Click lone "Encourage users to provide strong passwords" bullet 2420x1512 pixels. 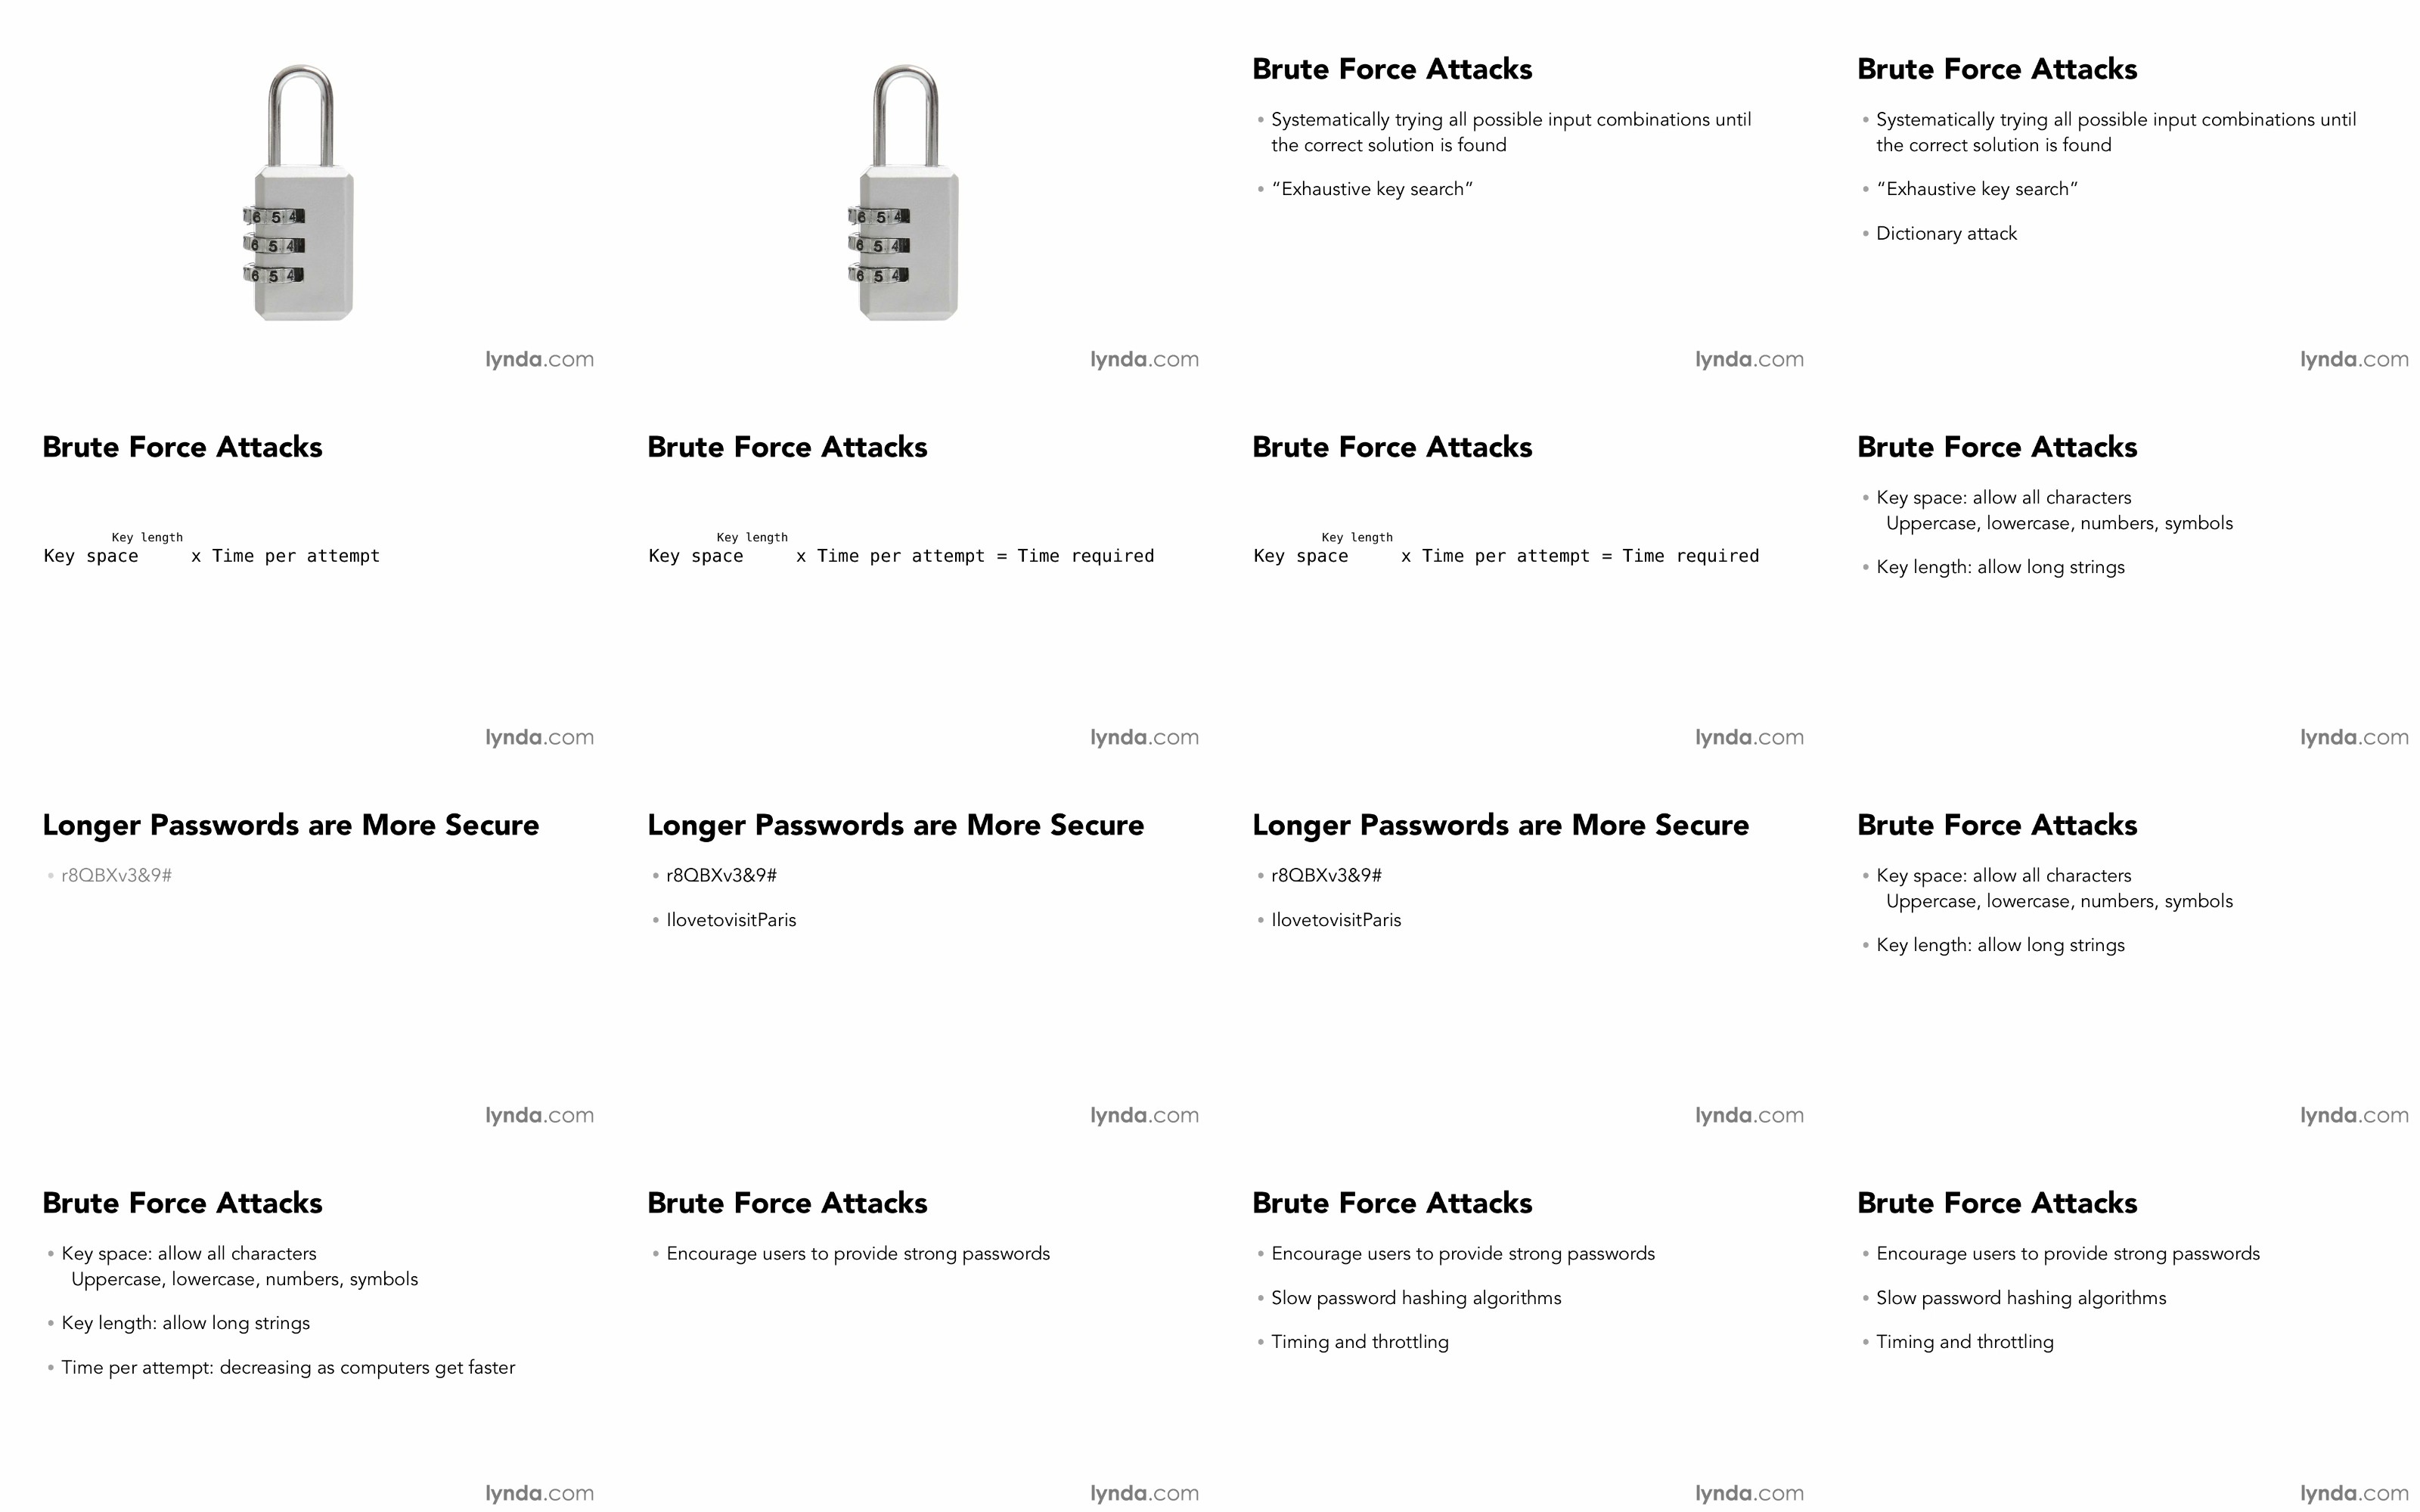pyautogui.click(x=858, y=1254)
